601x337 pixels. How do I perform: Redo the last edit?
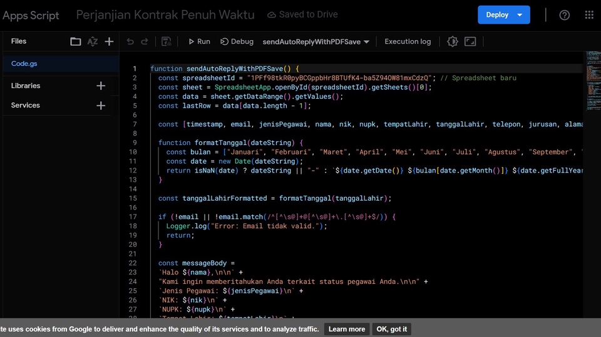[145, 41]
